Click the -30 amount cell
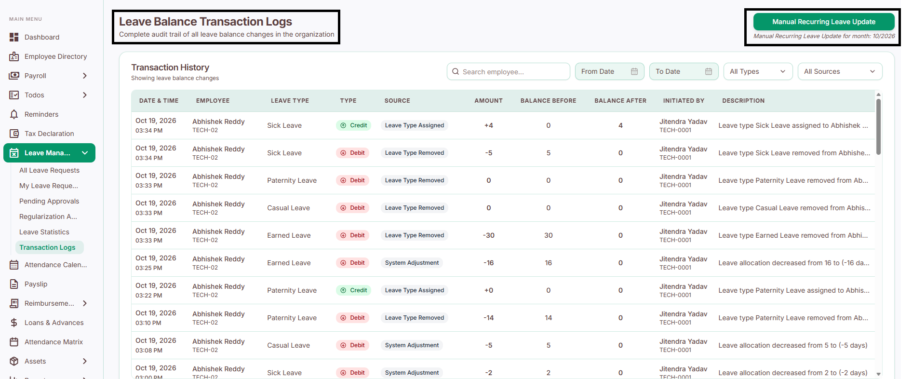The image size is (912, 379). click(489, 235)
